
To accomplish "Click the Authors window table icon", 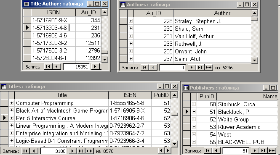I will point(123,5).
